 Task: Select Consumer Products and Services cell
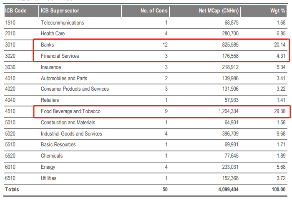coord(75,89)
